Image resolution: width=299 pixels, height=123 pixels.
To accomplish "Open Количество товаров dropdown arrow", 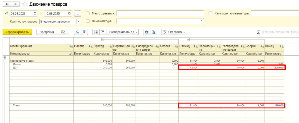I will coord(79,22).
